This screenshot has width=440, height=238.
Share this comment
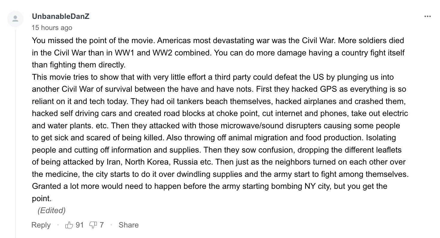click(x=129, y=225)
